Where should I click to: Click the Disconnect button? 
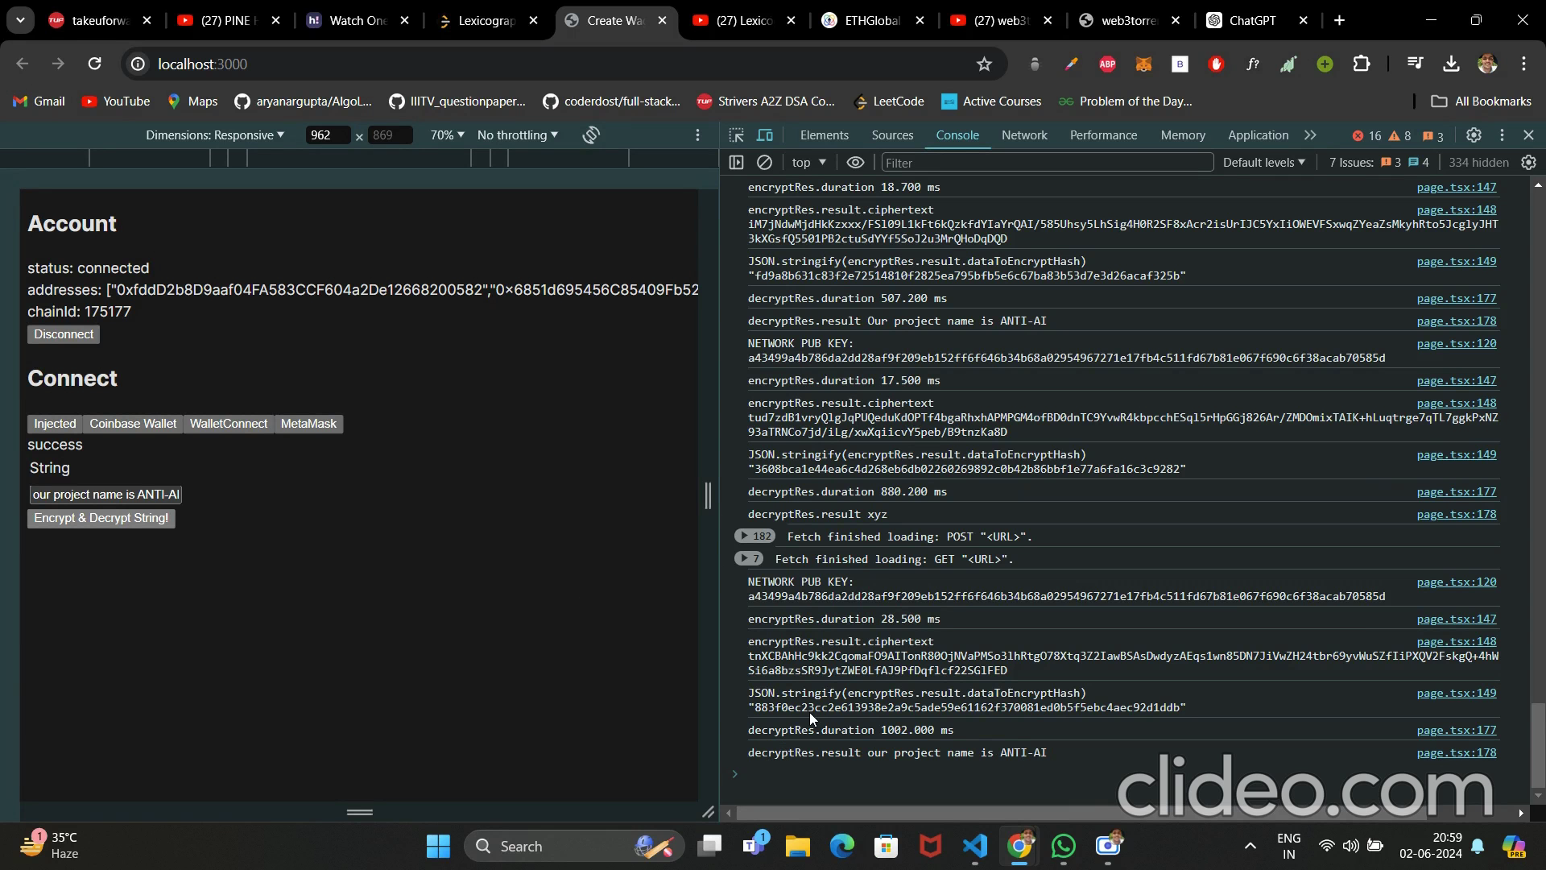64,334
